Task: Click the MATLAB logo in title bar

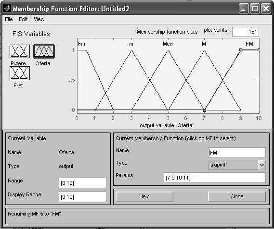Action: (x=7, y=8)
